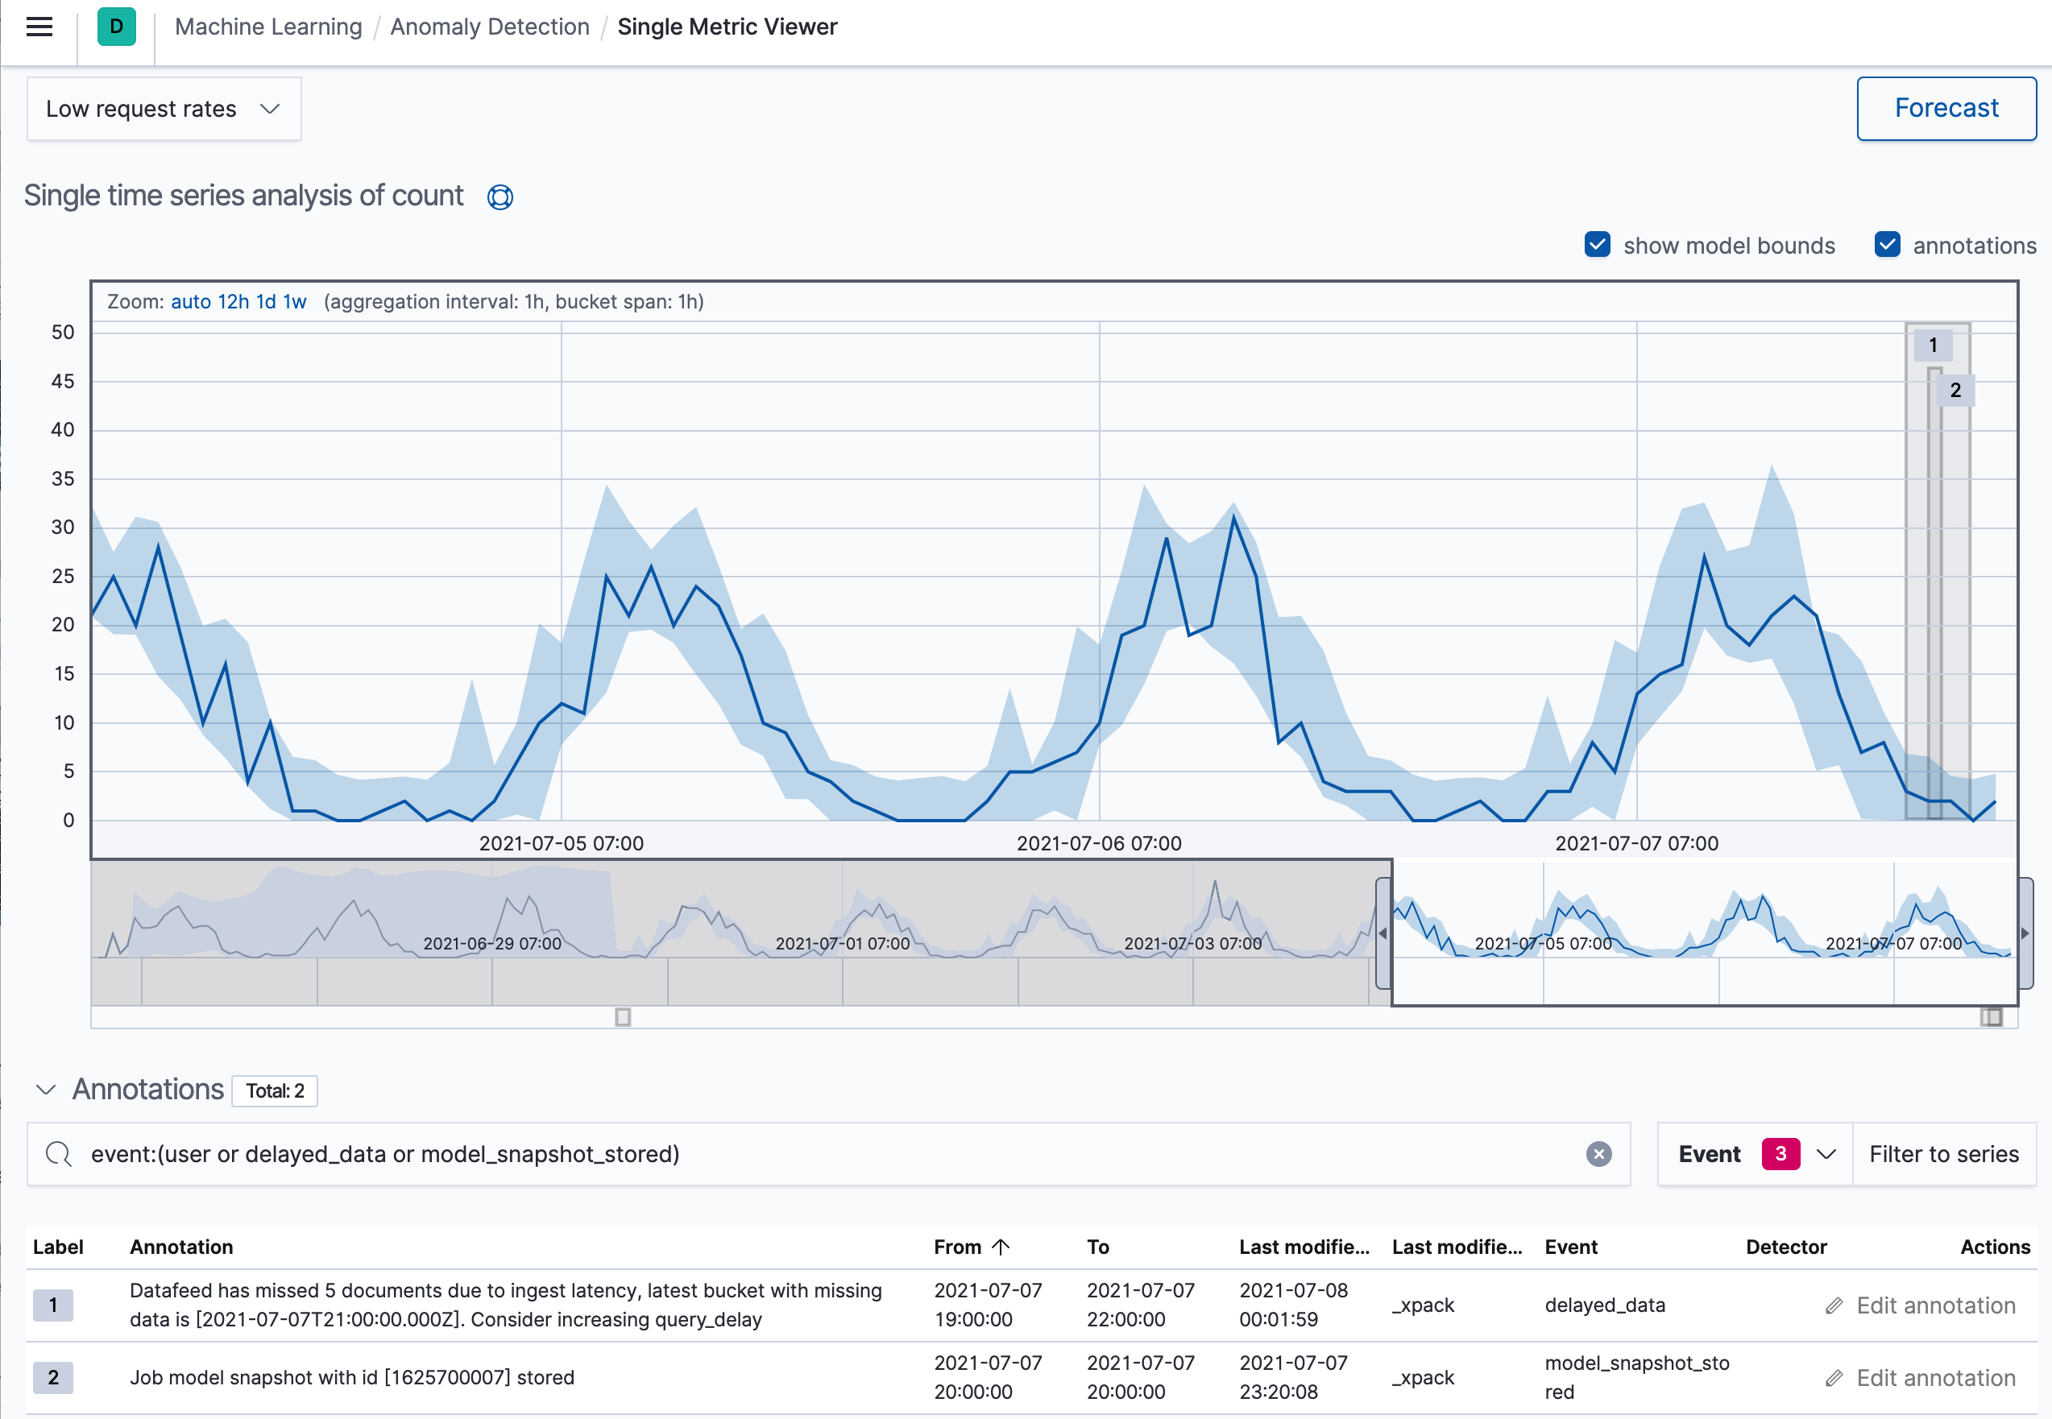Open the Low request rates job selector

pos(164,109)
